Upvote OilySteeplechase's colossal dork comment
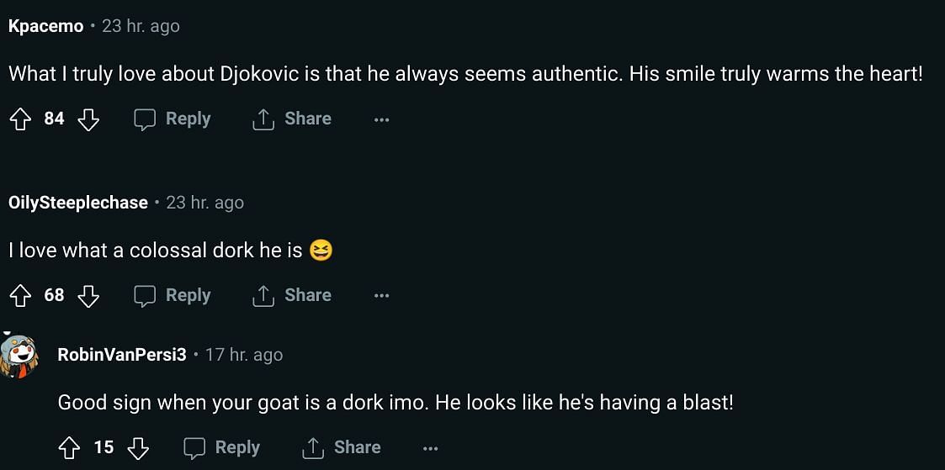 (20, 296)
